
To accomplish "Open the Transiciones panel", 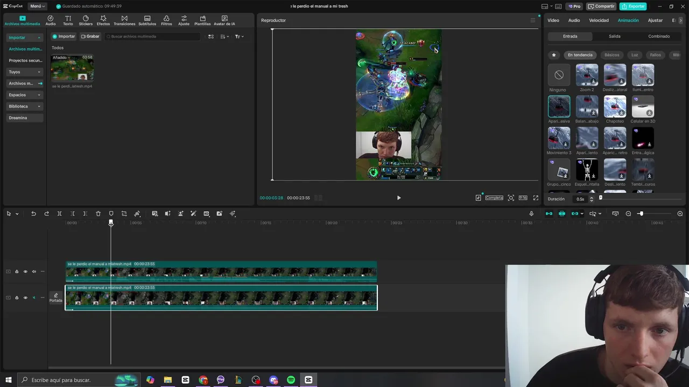I will tap(124, 20).
